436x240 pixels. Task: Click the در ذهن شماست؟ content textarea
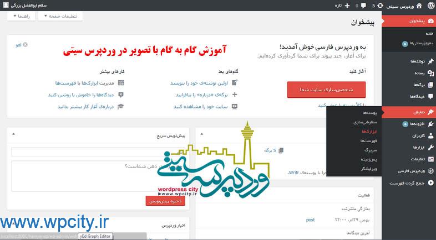point(98,176)
